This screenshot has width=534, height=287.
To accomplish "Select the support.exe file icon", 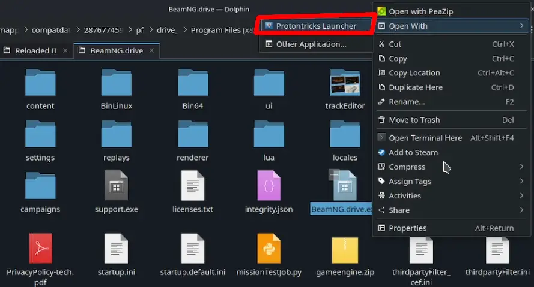I will 117,186.
